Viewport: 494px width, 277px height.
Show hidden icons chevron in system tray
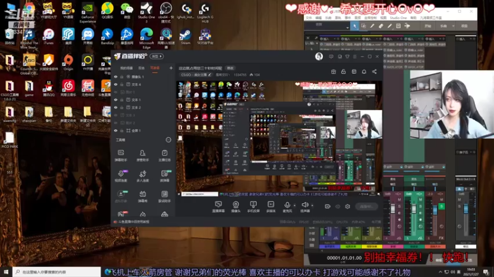(440, 271)
